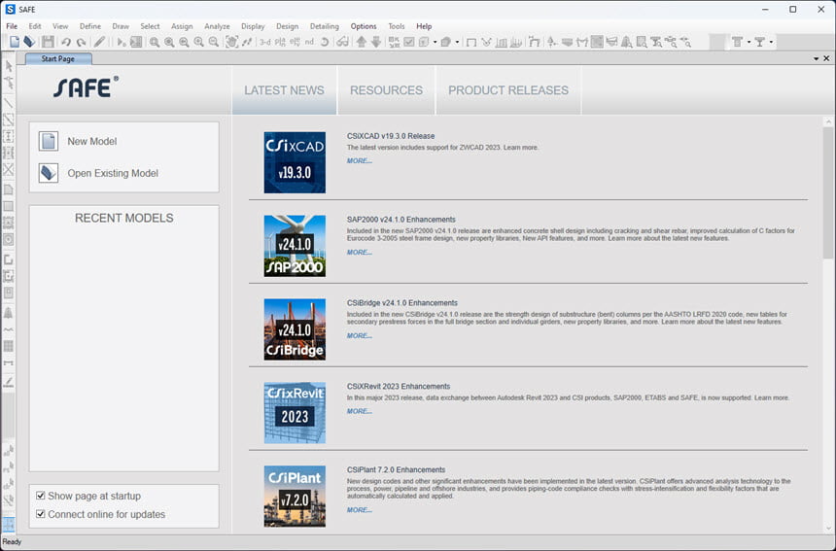Click the news panel vertical scrollbar thumb

point(827,193)
